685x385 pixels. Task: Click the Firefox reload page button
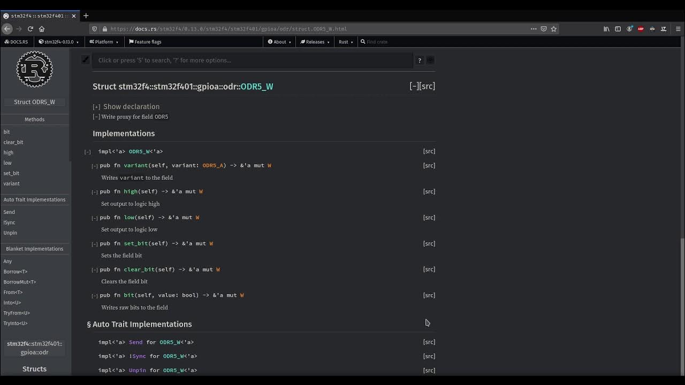pos(31,29)
